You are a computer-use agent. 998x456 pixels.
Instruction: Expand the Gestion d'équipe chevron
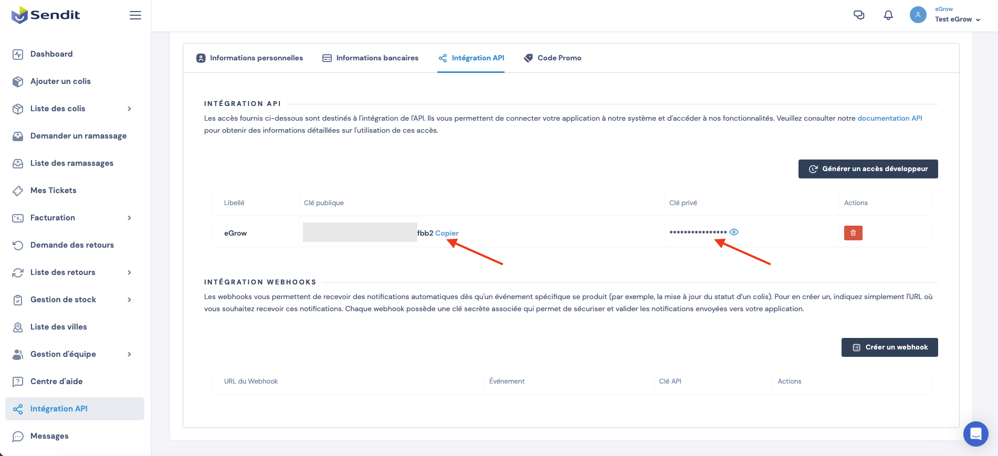[129, 354]
